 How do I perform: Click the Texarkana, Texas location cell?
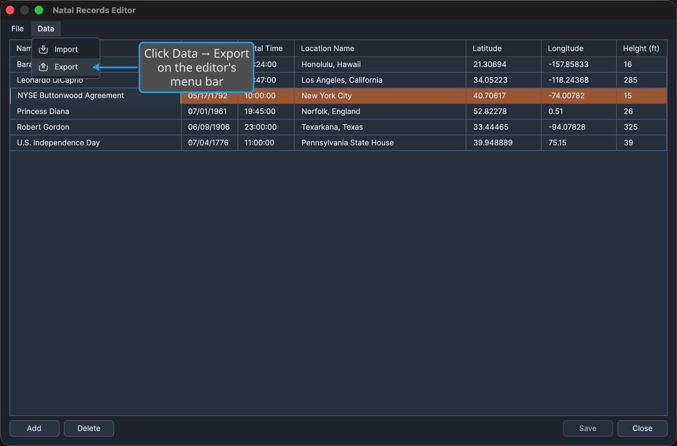380,127
